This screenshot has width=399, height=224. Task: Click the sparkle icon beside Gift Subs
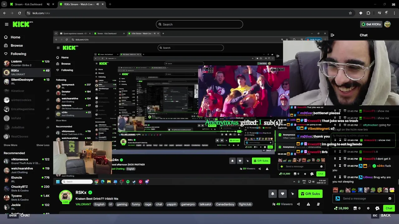(292, 194)
